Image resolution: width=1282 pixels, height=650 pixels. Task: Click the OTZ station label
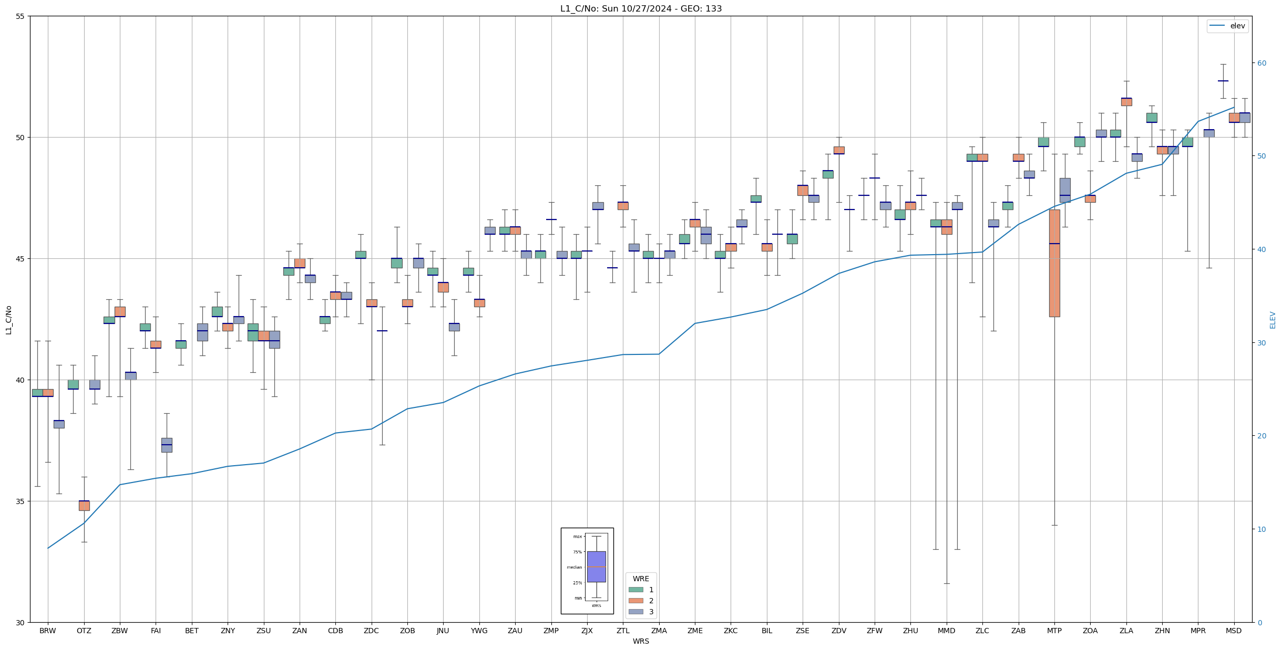point(84,631)
